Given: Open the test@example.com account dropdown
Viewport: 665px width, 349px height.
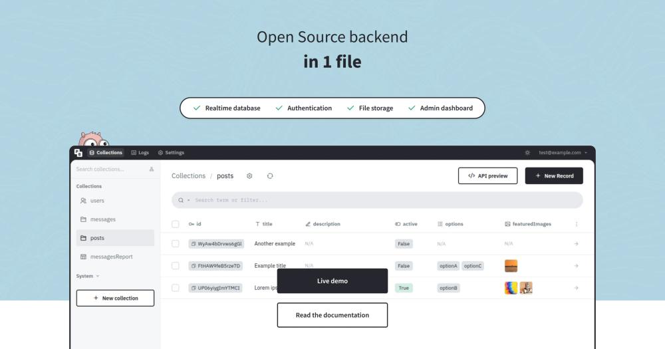Looking at the screenshot, I should click(x=563, y=153).
